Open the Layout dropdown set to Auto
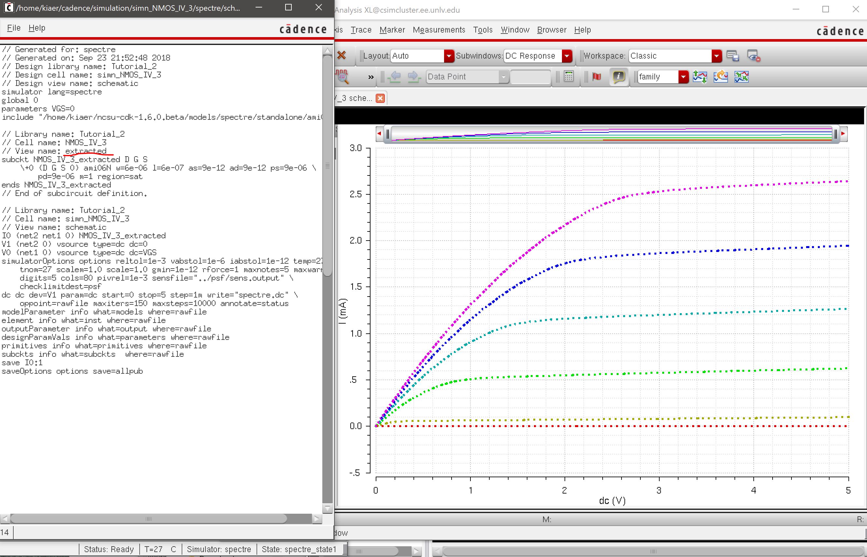 pos(423,56)
